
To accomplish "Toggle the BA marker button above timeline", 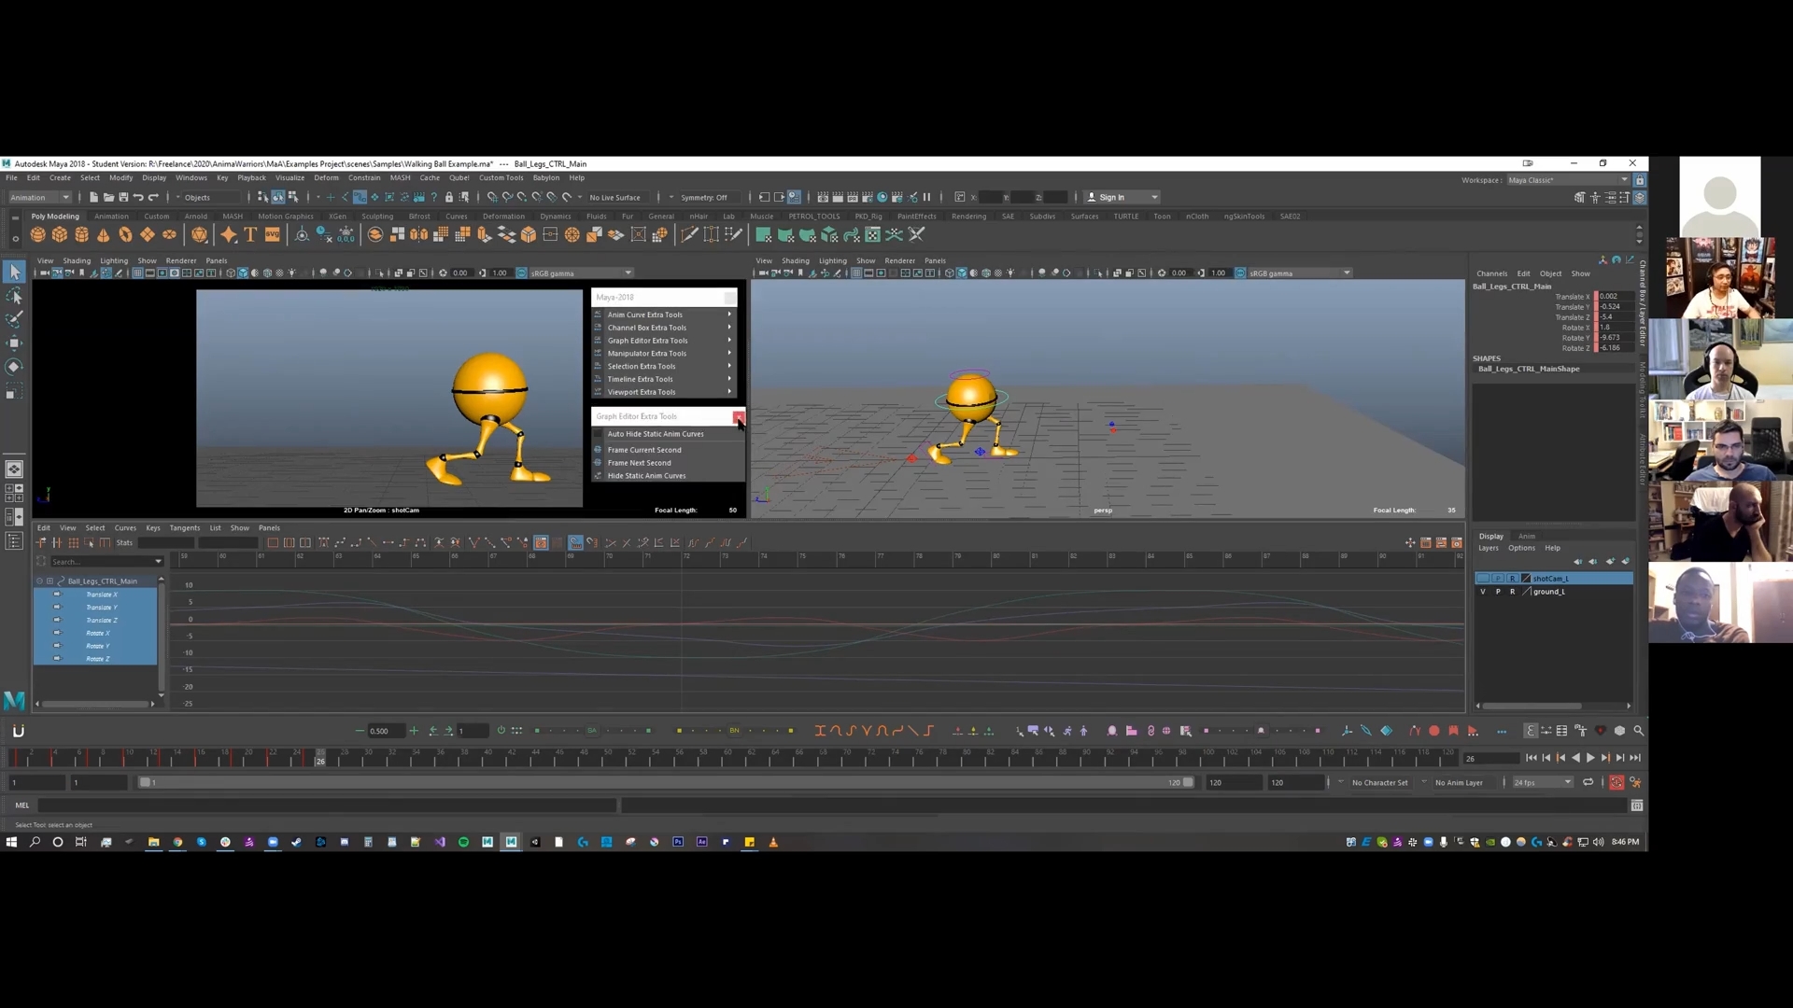I will 591,731.
